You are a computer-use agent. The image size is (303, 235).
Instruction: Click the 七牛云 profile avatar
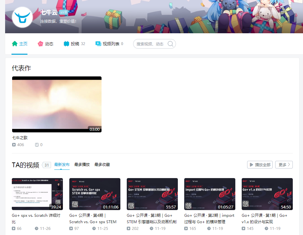(22, 17)
